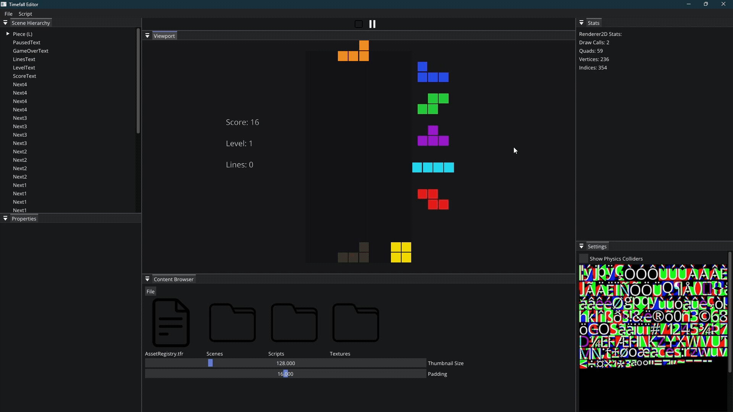Adjust the Thumbnail Size slider
Viewport: 733px width, 412px height.
click(286, 363)
